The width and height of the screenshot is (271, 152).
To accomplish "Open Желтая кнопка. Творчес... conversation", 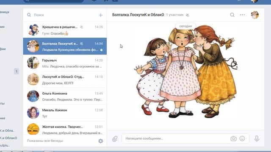I will point(65,128).
